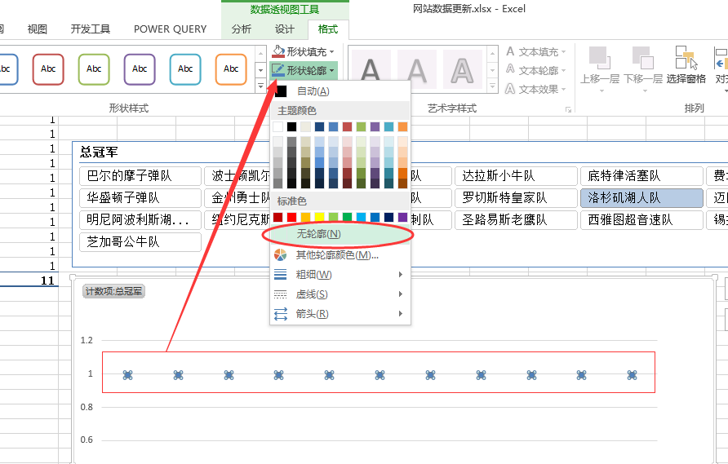Open the 文本效果 text effects dropdown
The image size is (728, 464).
click(x=535, y=89)
